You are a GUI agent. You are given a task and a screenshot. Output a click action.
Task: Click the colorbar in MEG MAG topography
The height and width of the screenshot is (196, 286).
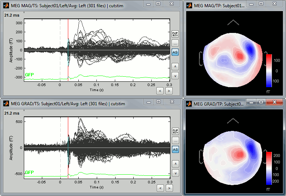[268, 71]
